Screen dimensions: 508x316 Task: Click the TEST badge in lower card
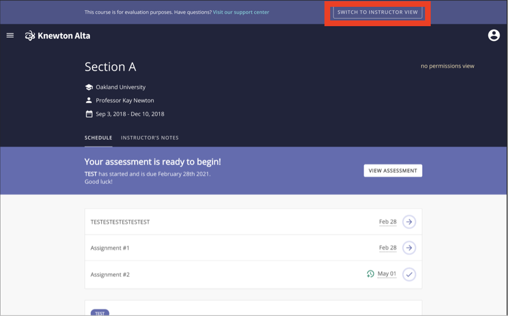pyautogui.click(x=99, y=313)
